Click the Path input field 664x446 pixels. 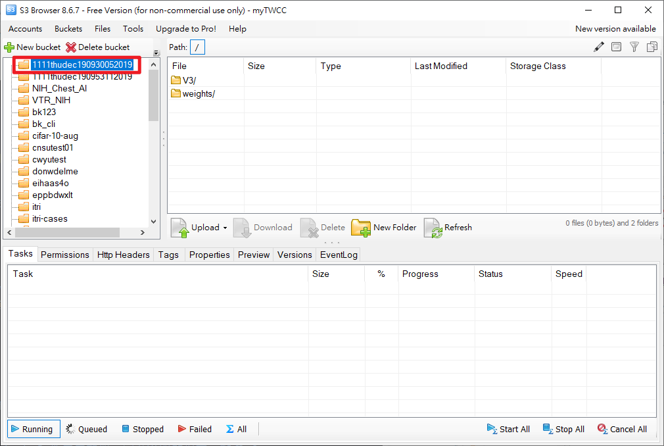(198, 47)
